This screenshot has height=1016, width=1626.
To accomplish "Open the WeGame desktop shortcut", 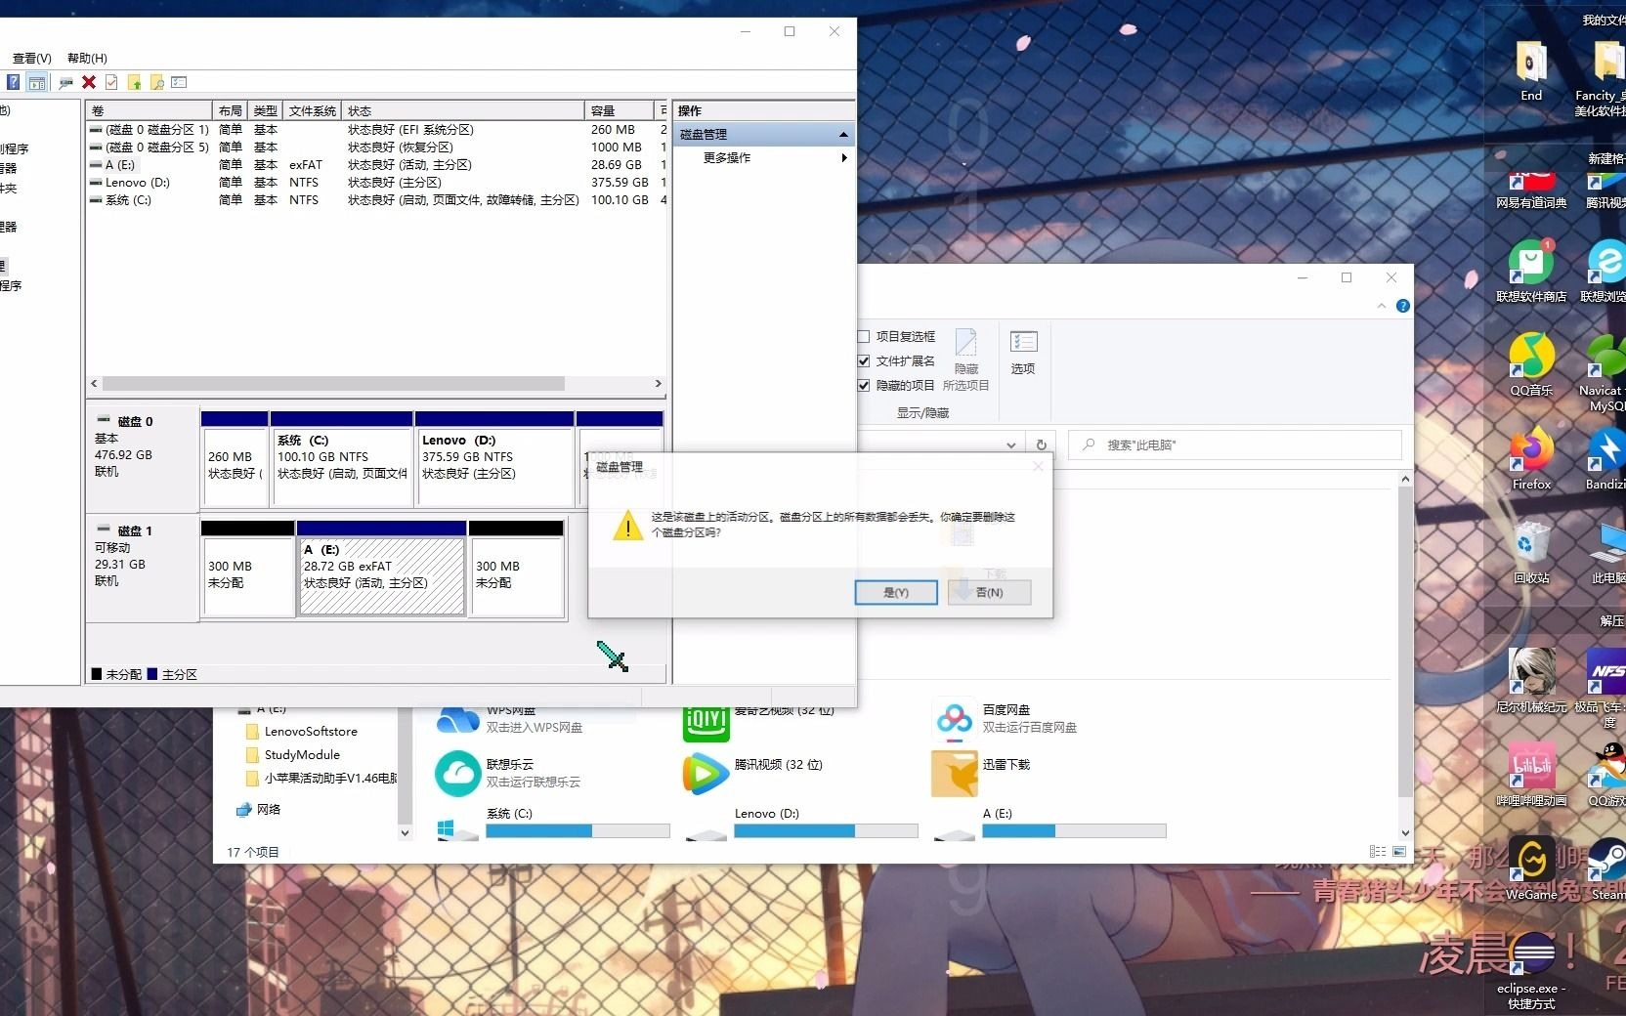I will click(x=1531, y=868).
